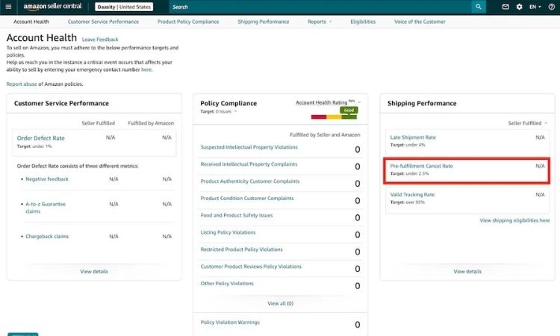Viewport: 560px width, 336px height.
Task: Open the Chargeback claims link
Action: [x=47, y=237]
